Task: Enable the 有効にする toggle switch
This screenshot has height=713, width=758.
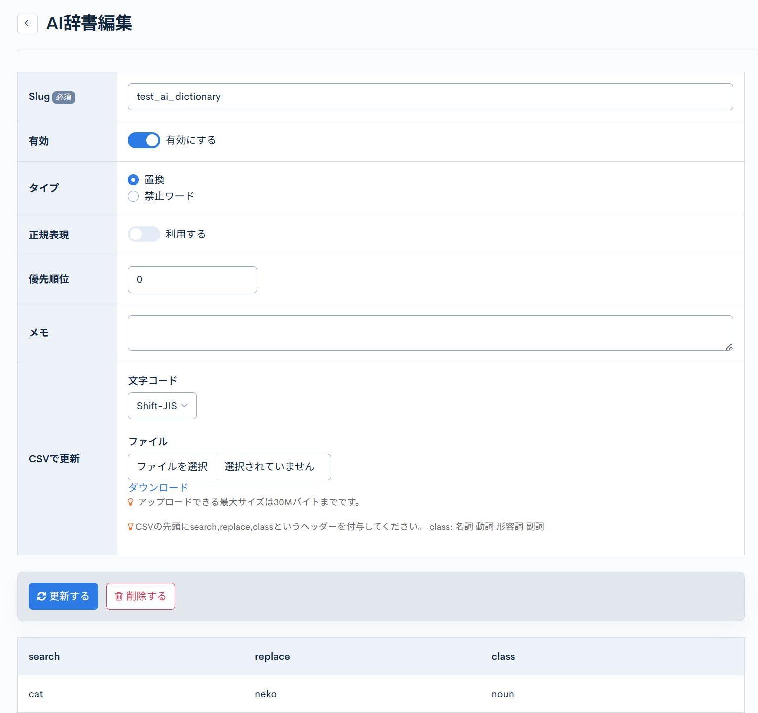Action: [144, 140]
